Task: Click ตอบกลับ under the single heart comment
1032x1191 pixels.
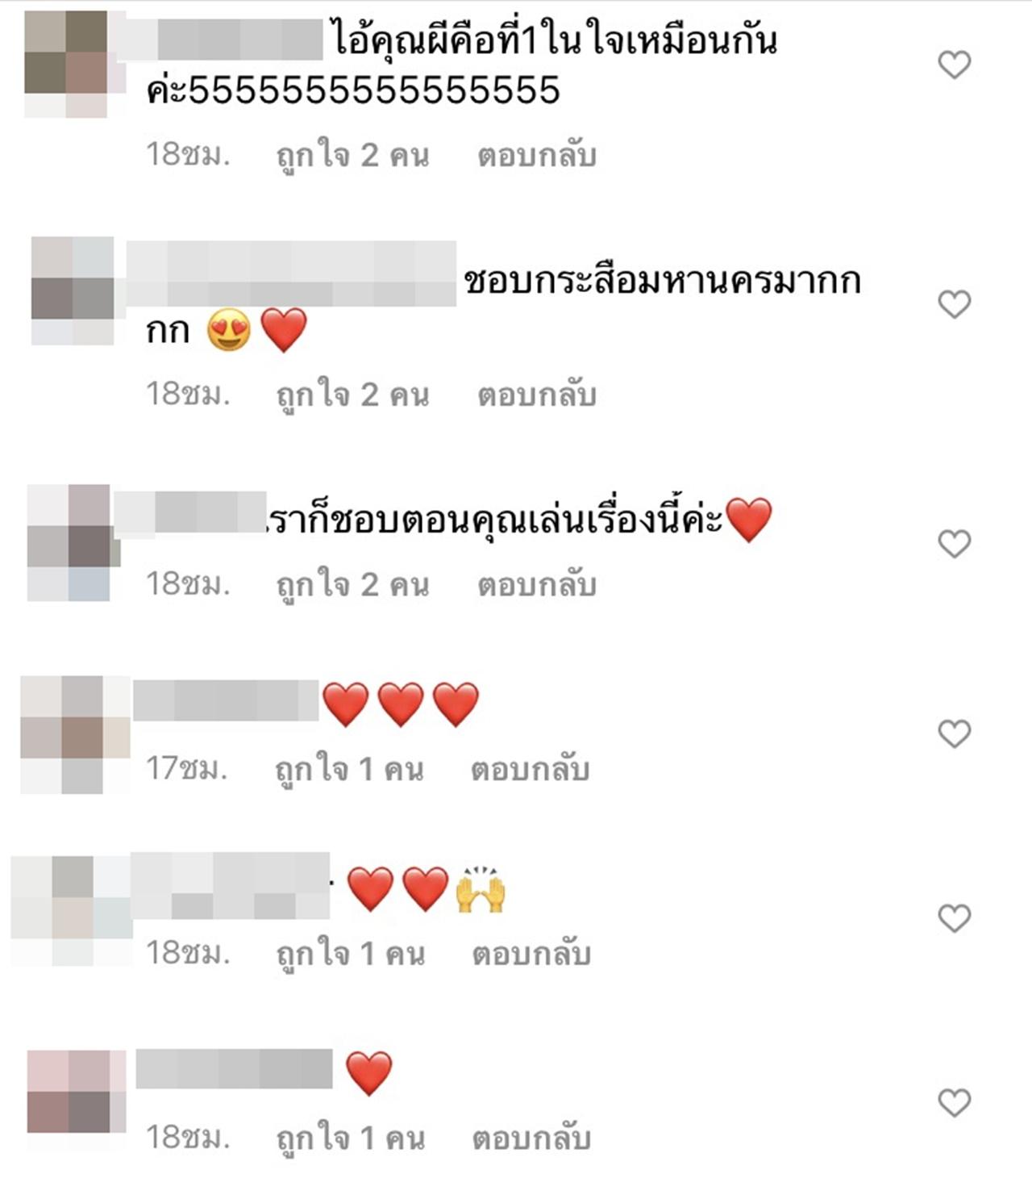Action: [532, 1138]
